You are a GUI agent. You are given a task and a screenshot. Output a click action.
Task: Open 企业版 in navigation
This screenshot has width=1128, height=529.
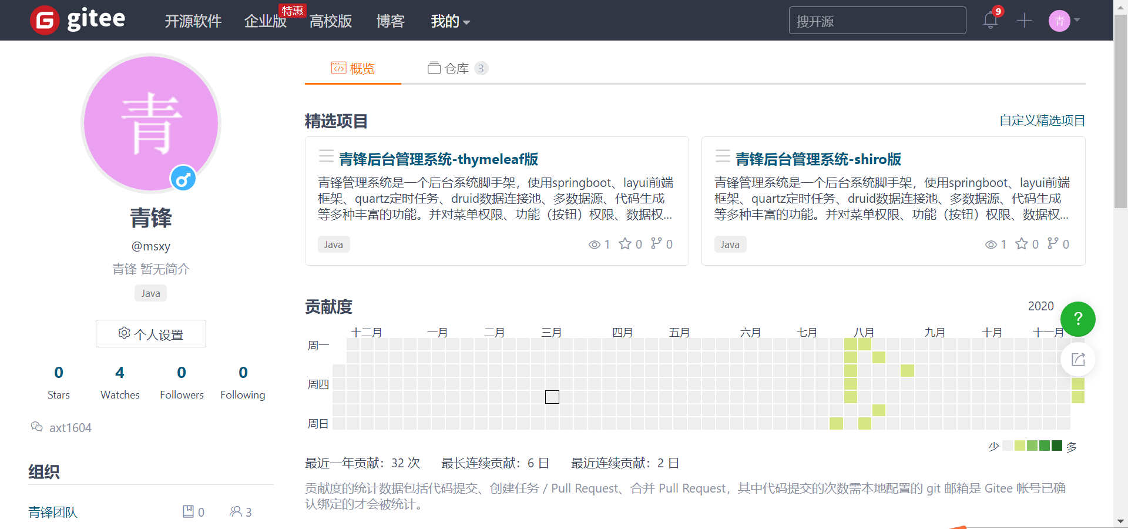click(x=265, y=22)
